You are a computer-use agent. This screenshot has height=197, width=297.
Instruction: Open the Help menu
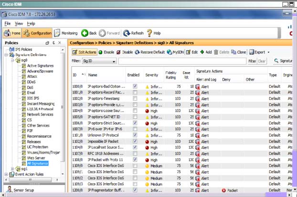[31, 24]
